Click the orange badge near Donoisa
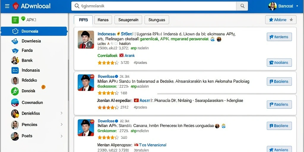Screen dimensions: 304x152 point(43,87)
